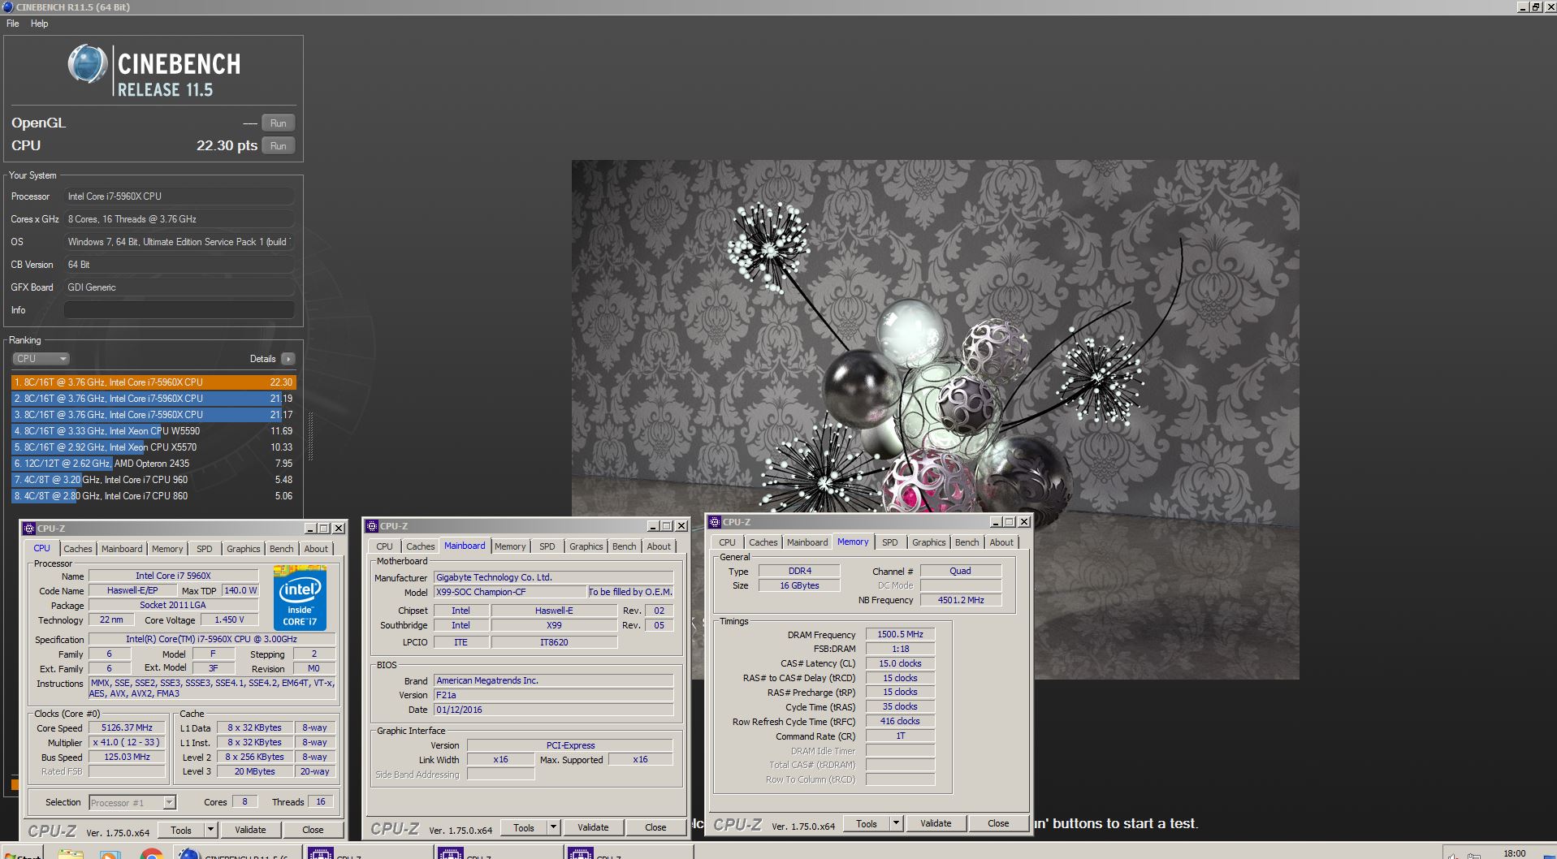The width and height of the screenshot is (1557, 859).
Task: Select ranking row 3 scoring 21.17
Action: point(154,415)
